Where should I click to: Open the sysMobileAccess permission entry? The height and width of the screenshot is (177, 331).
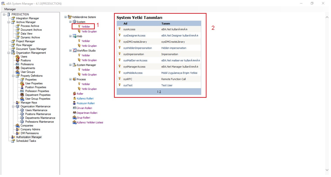click(x=133, y=73)
